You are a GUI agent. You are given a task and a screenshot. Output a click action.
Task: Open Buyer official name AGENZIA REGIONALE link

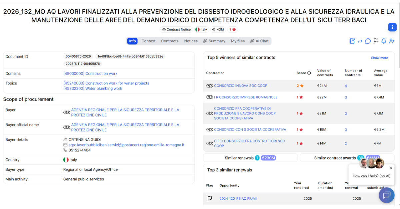[125, 127]
